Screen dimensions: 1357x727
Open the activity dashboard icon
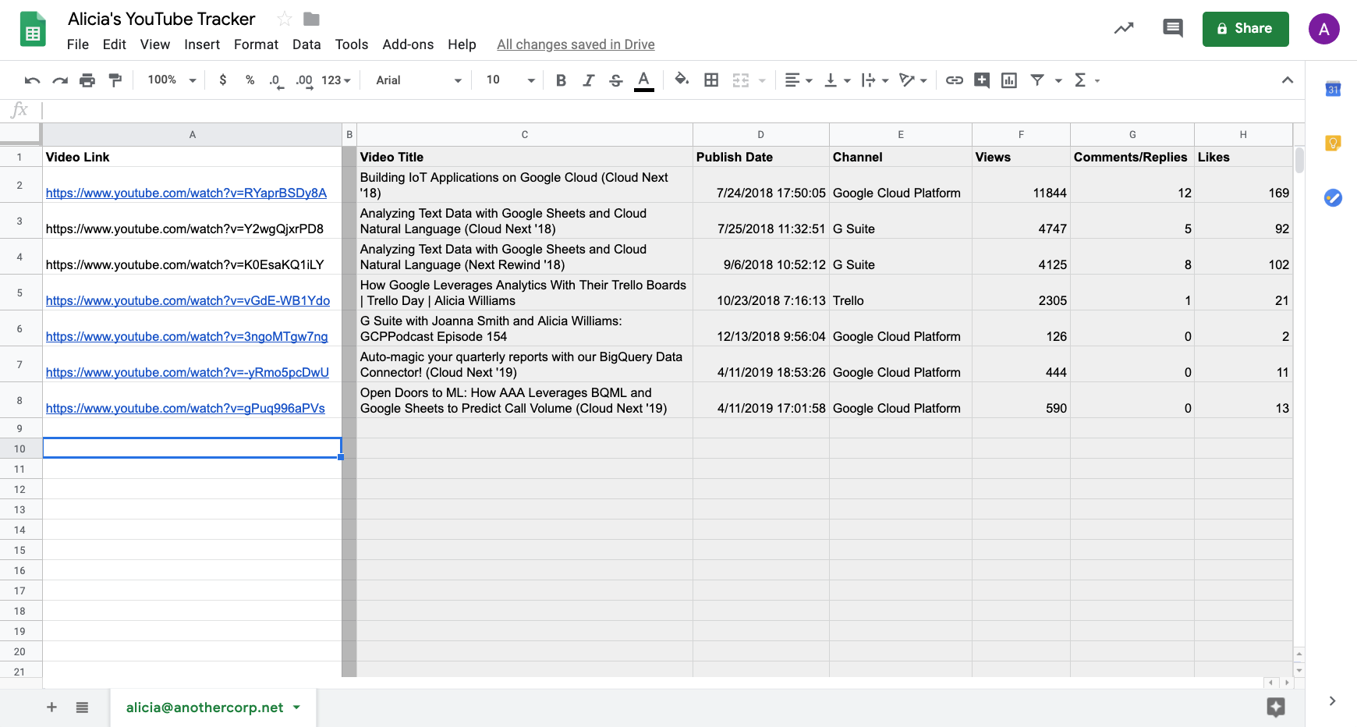pyautogui.click(x=1124, y=29)
